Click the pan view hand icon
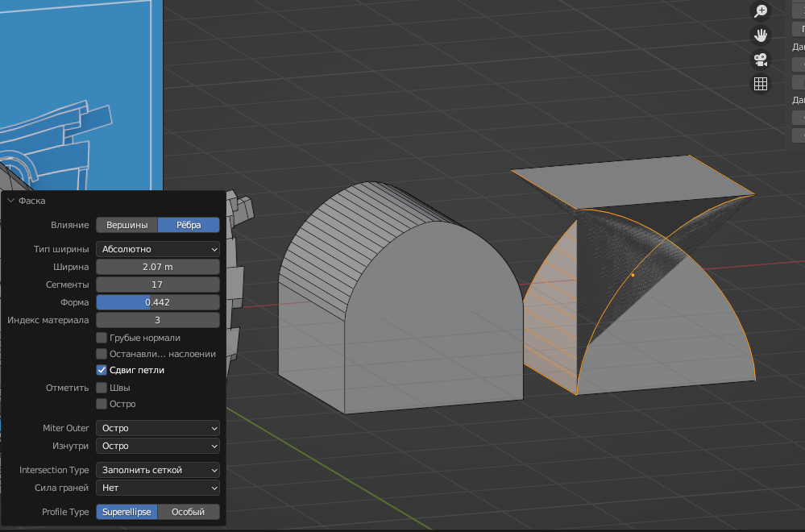This screenshot has height=532, width=805. coord(760,35)
